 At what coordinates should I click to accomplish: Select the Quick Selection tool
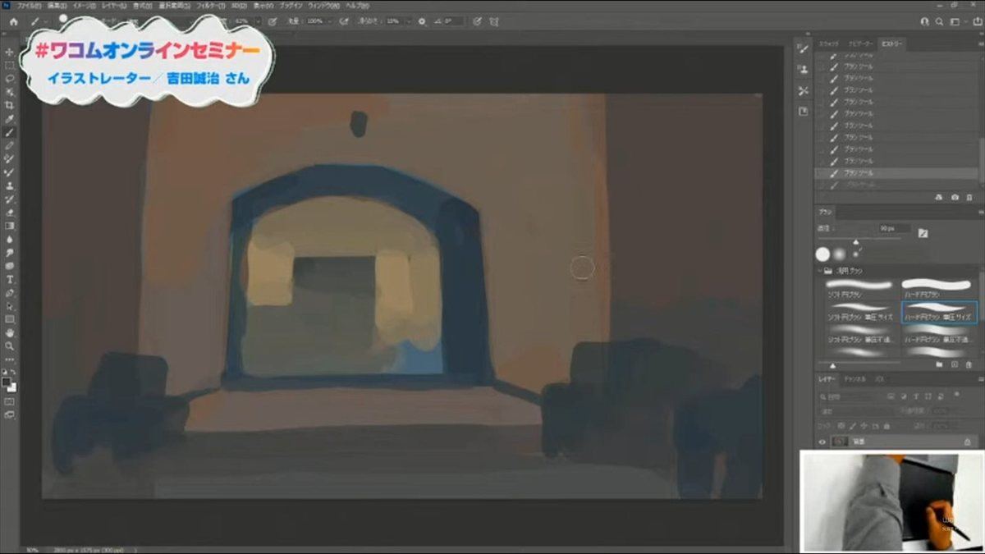10,92
